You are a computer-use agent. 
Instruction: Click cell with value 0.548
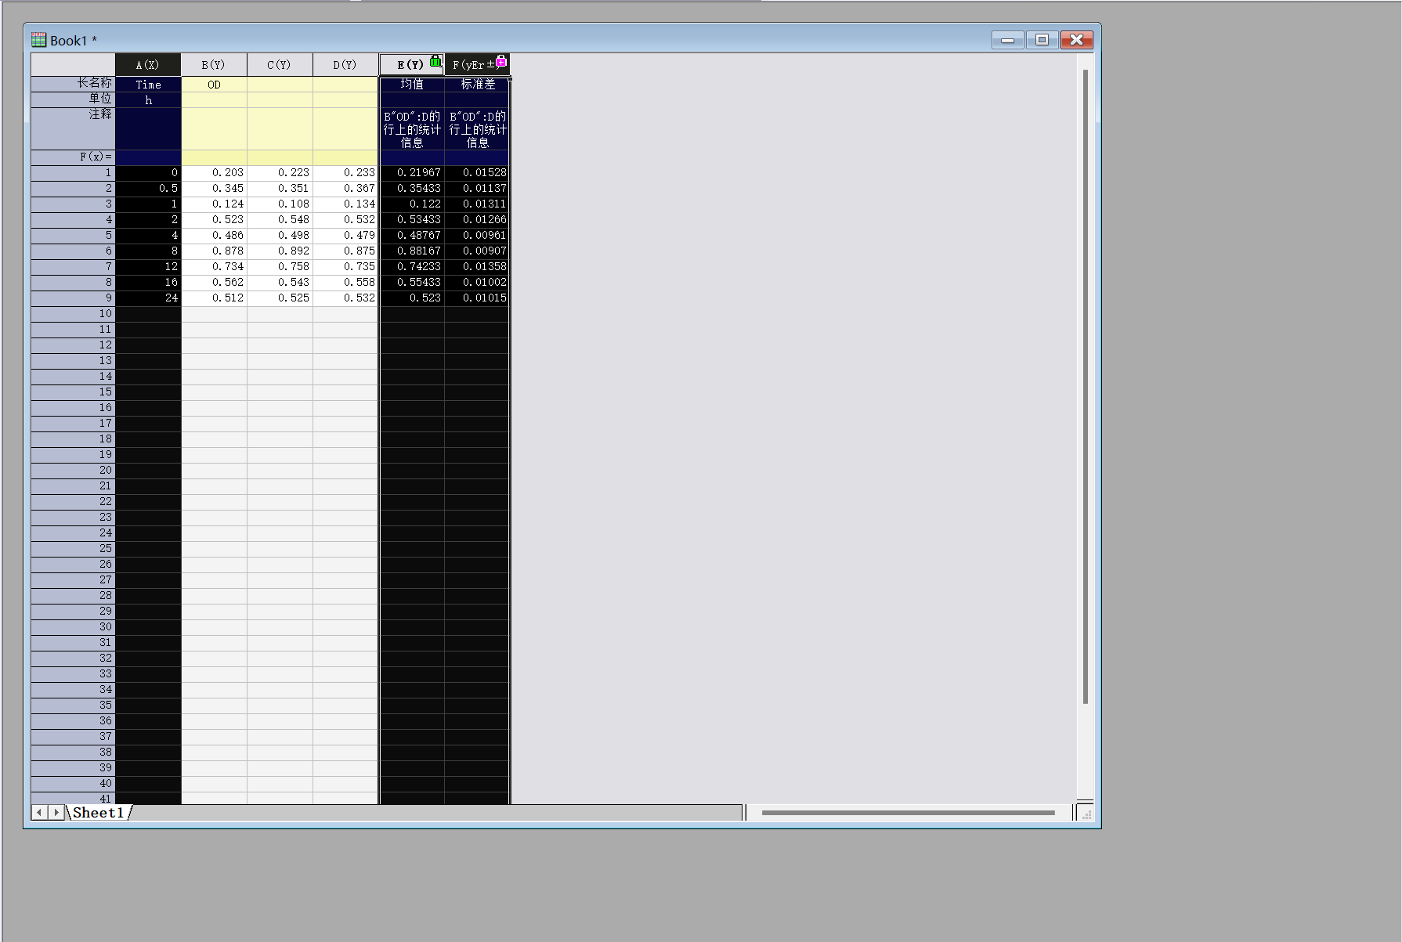[x=280, y=220]
